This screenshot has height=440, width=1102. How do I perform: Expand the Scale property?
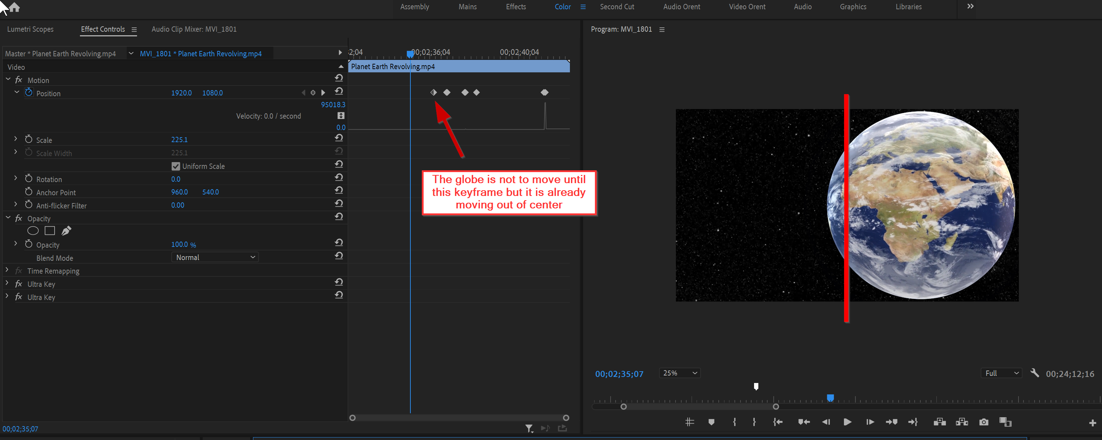click(15, 139)
